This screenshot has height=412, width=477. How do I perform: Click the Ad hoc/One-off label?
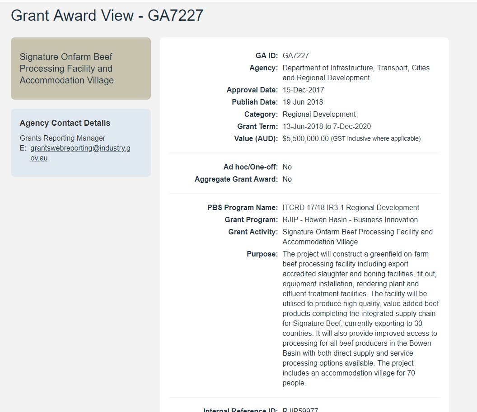[x=250, y=167]
